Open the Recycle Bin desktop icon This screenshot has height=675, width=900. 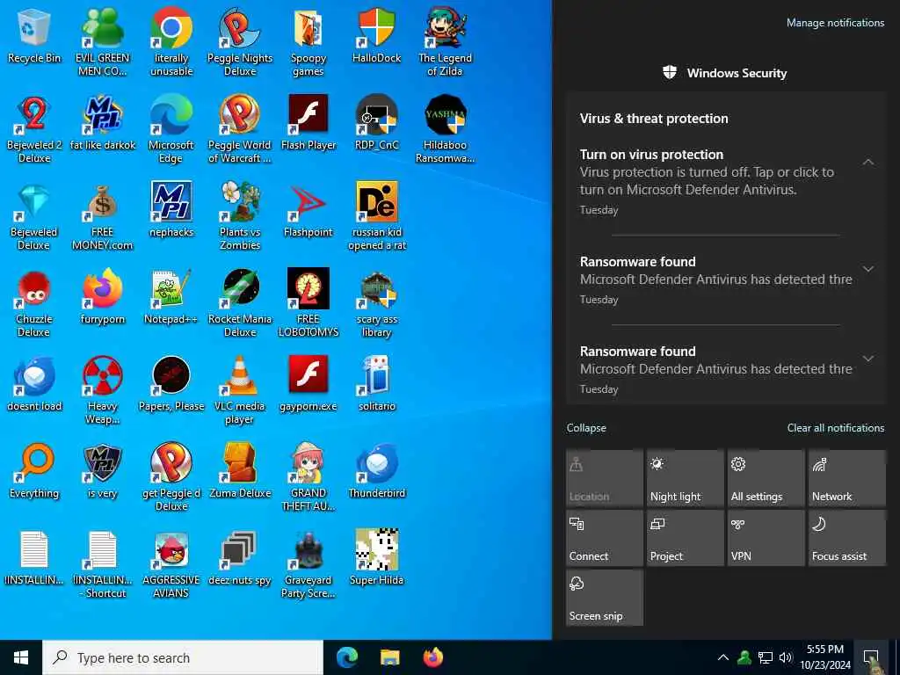[x=34, y=36]
